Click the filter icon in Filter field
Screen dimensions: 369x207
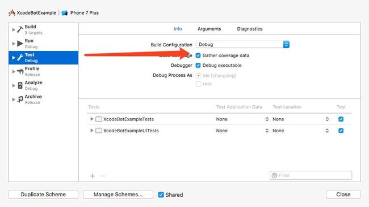point(274,175)
